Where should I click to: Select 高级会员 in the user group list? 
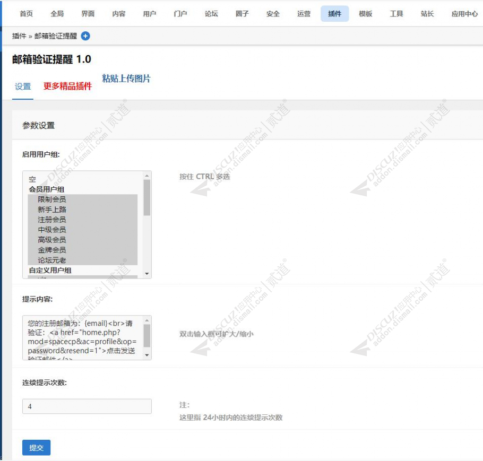click(x=83, y=240)
